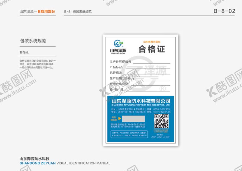Click the orange arrow beside the anti-counterfeit label
242x171 pixels.
coord(119,118)
